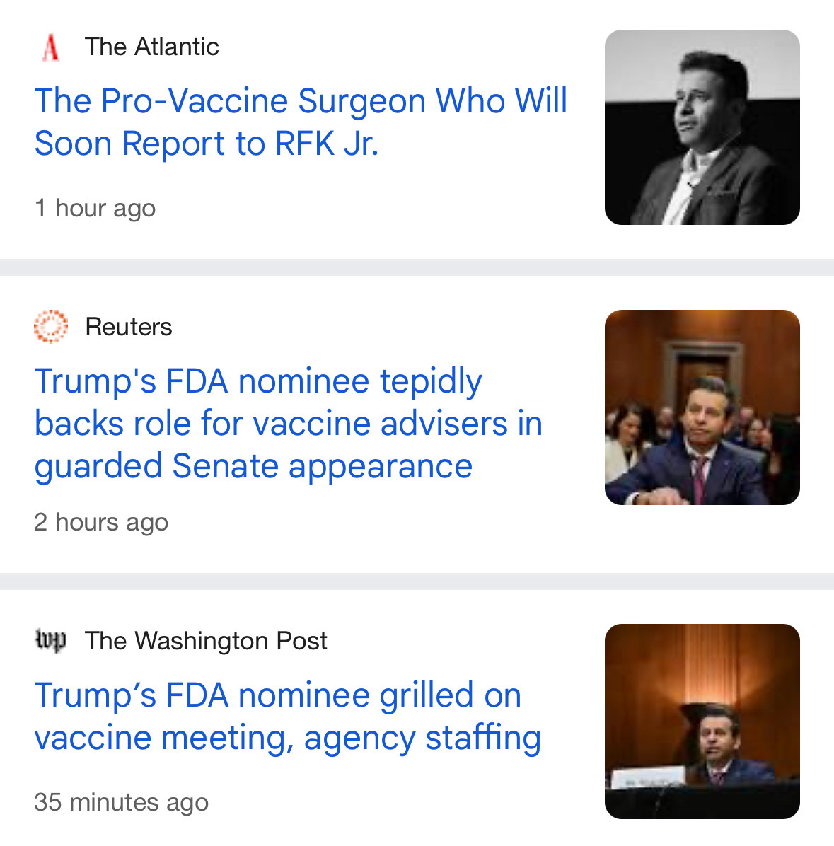
Task: Open 'Trump's FDA nominee tepidly backs role' article
Action: (288, 424)
